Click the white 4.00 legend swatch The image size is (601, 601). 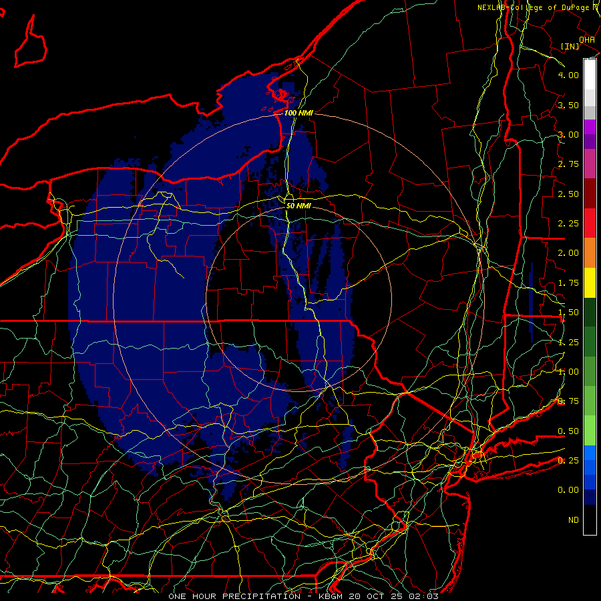[590, 75]
